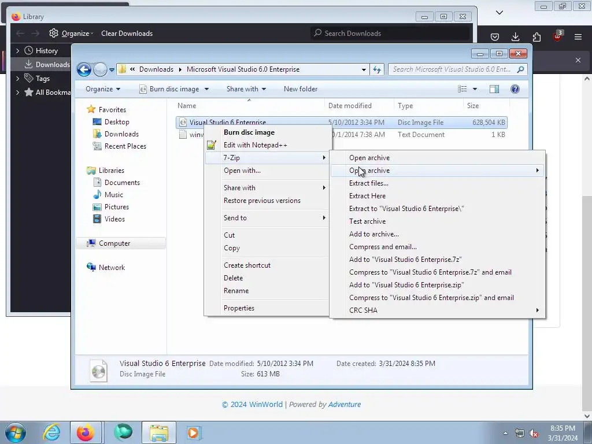
Task: Click the network tray icon
Action: [x=520, y=434]
